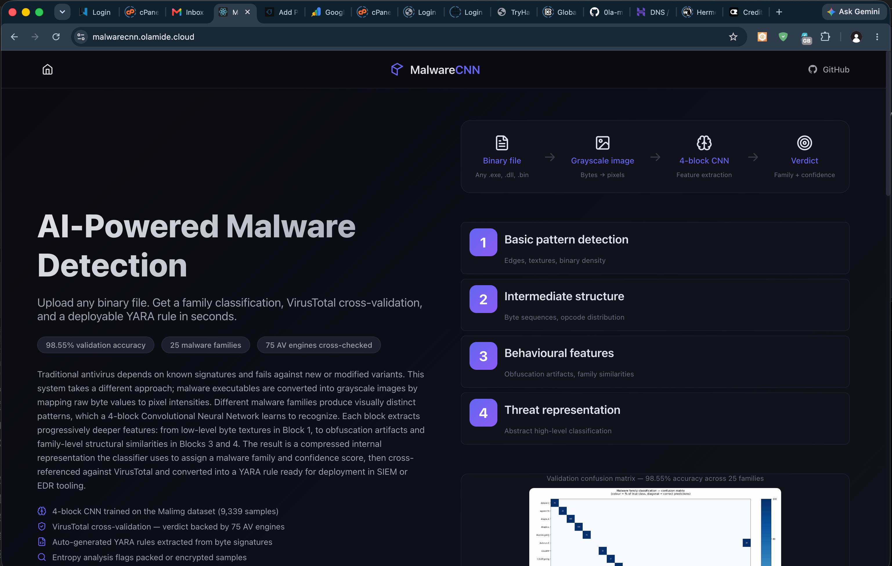
Task: Open the browser profile avatar
Action: coord(856,37)
